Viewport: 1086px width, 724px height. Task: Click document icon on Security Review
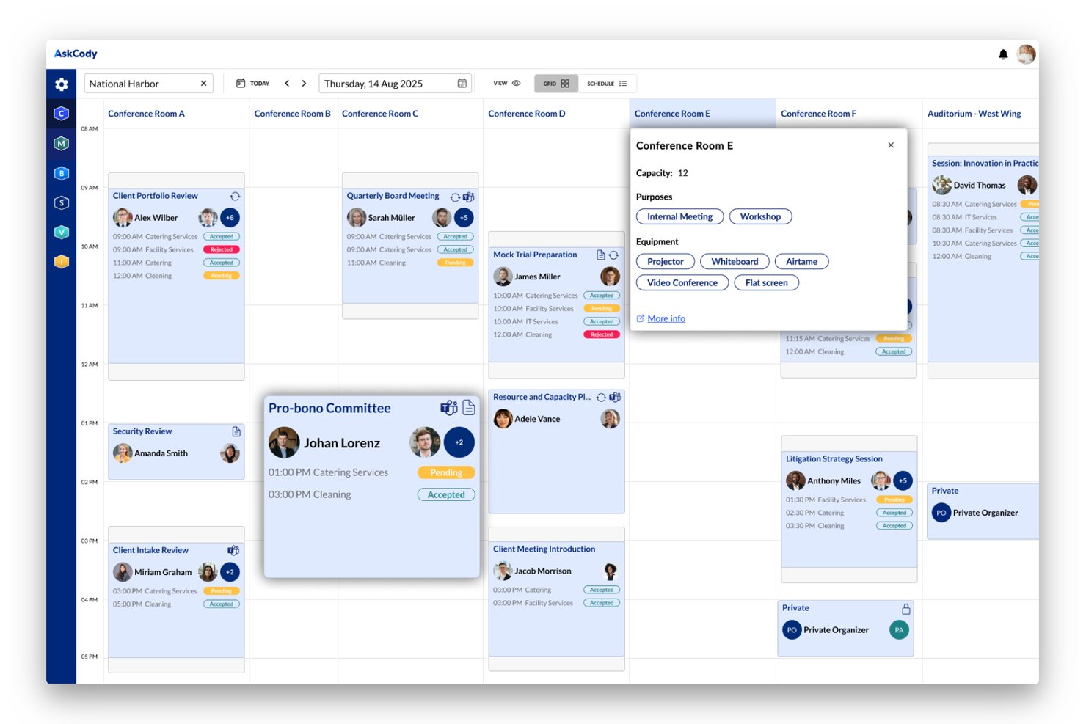(236, 431)
